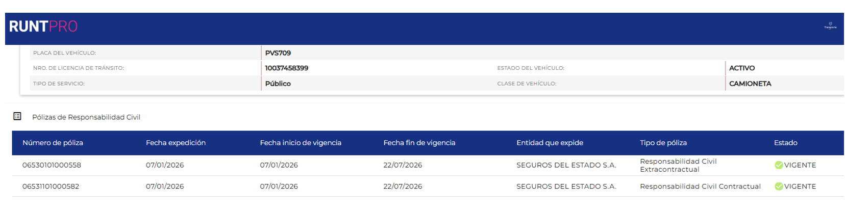845x209 pixels.
Task: Sort by Número de póliza column header
Action: click(53, 143)
